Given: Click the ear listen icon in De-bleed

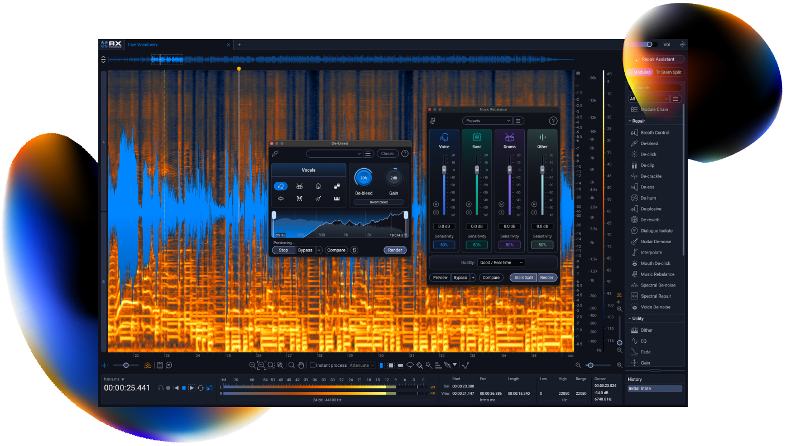Looking at the screenshot, I should 354,250.
